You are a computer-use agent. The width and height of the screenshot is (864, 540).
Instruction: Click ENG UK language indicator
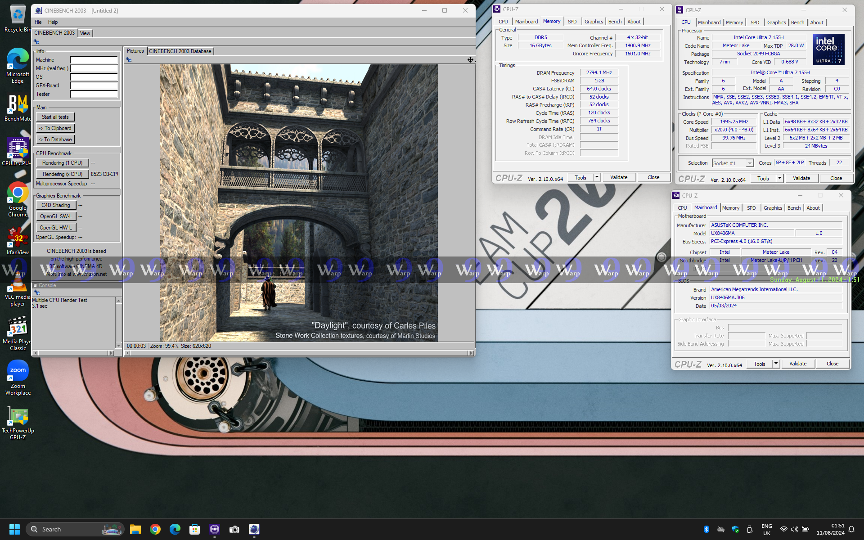[x=767, y=529]
